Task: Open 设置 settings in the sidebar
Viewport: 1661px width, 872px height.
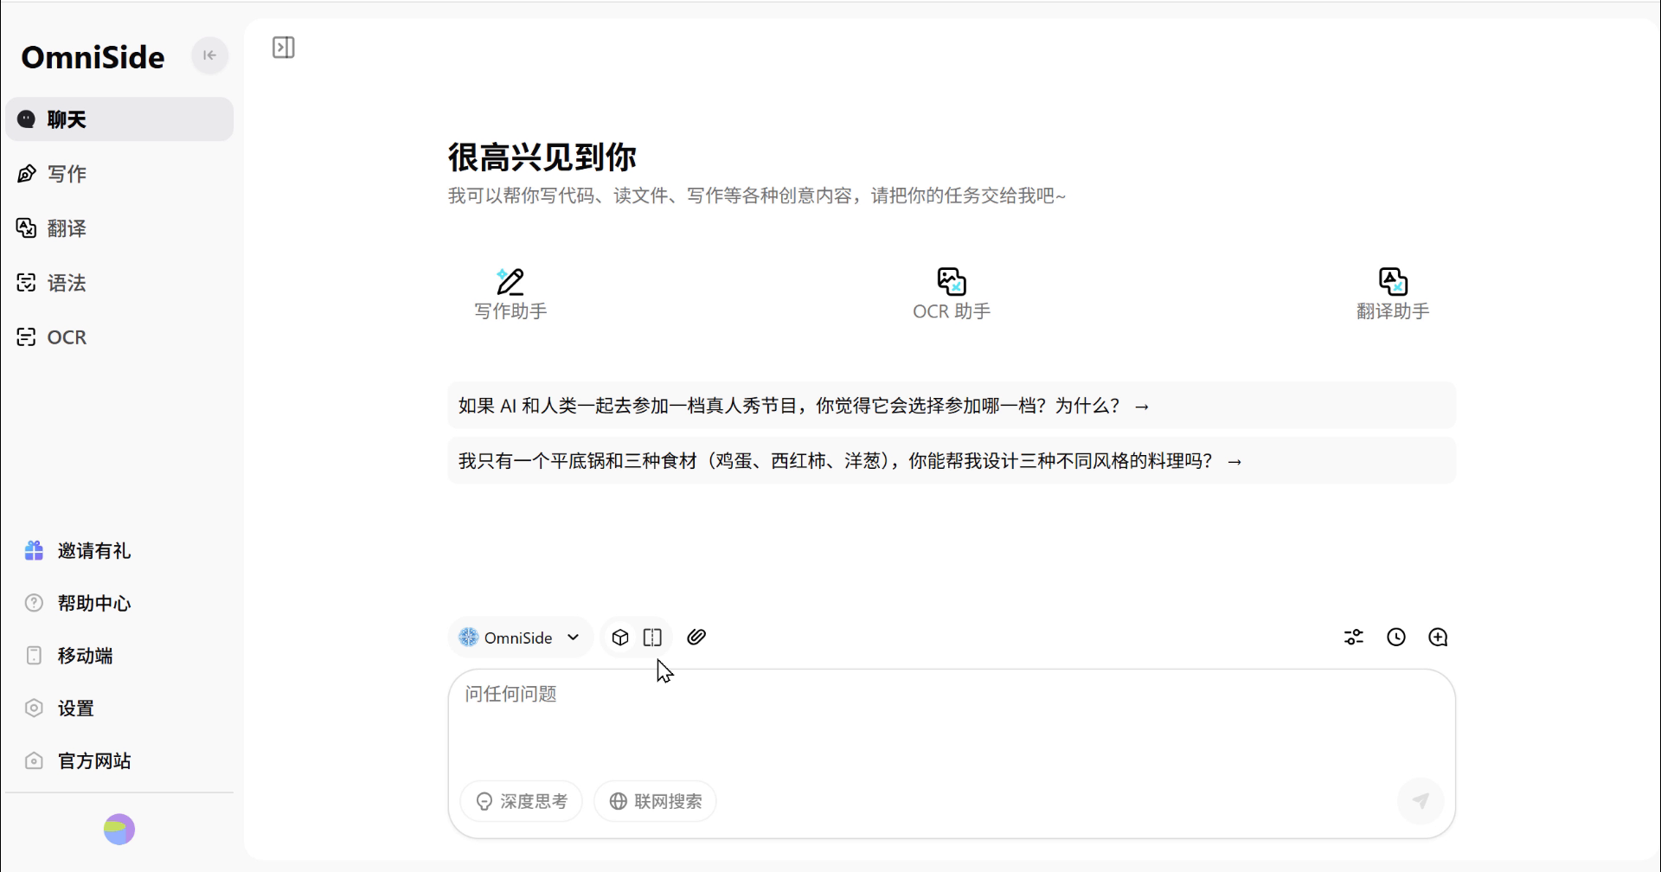Action: pos(75,708)
